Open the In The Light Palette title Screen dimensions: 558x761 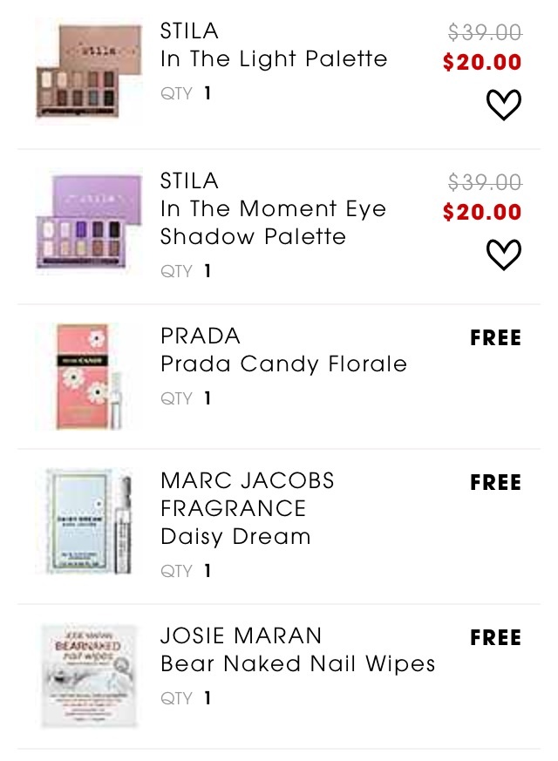274,59
